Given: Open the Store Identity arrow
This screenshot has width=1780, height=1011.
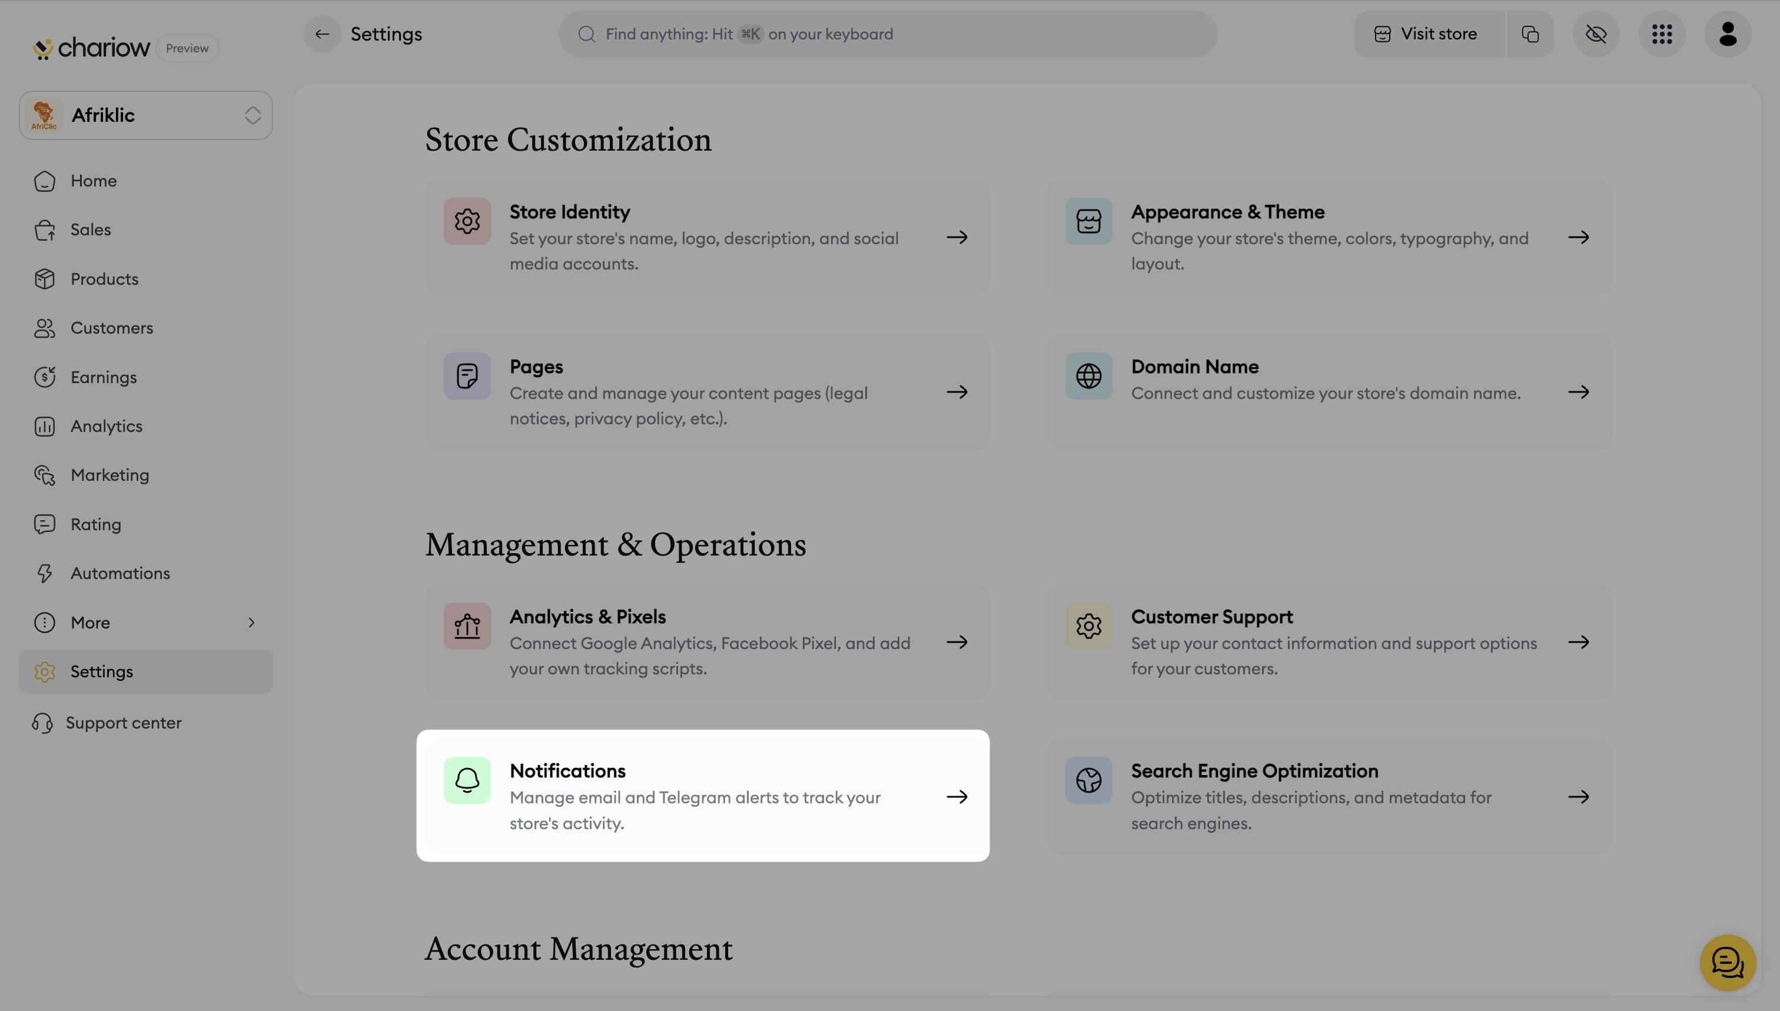Looking at the screenshot, I should click(957, 238).
